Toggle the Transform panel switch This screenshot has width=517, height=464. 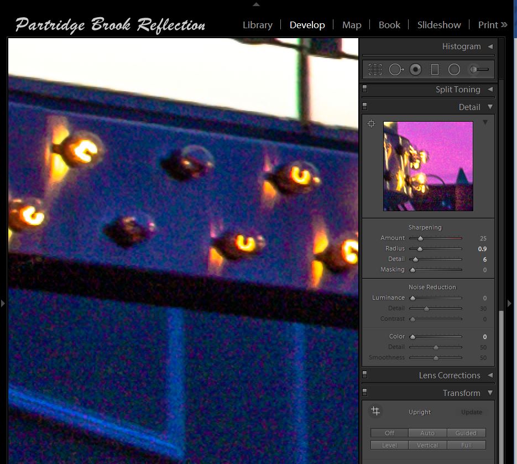[364, 392]
